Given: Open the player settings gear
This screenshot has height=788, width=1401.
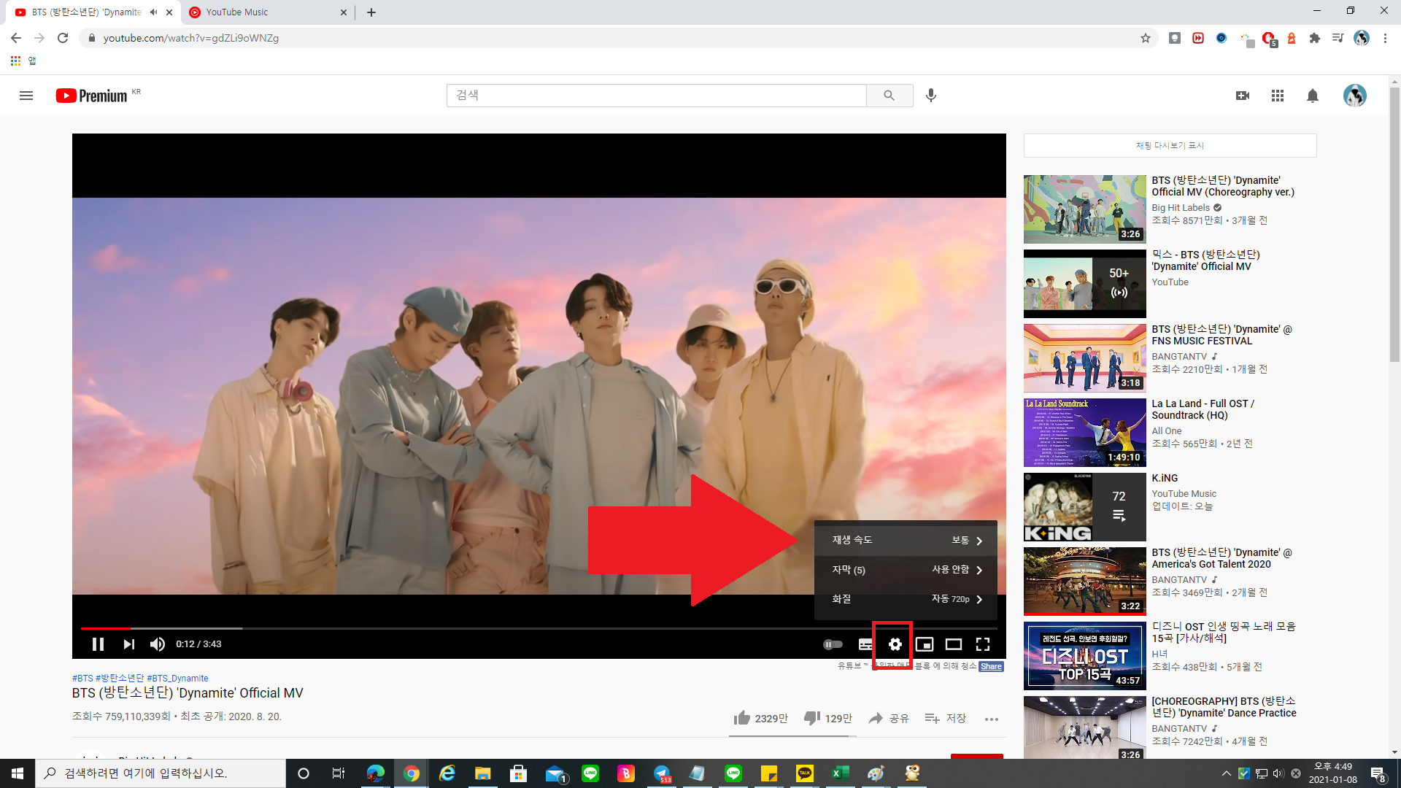Looking at the screenshot, I should click(895, 644).
